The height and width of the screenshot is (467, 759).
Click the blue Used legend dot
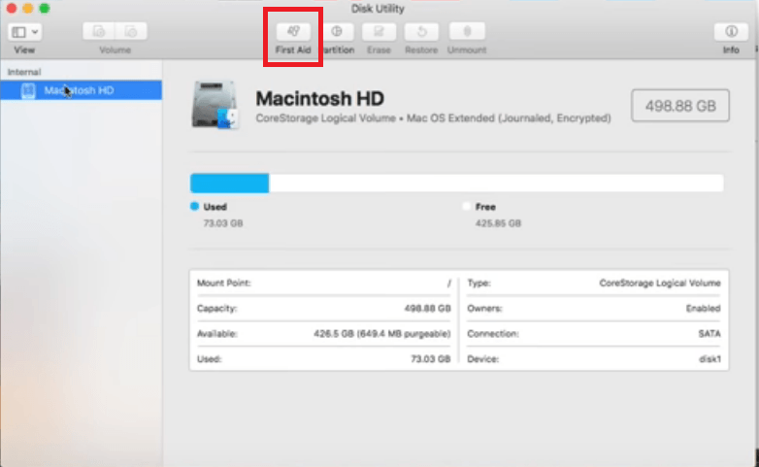coord(194,207)
